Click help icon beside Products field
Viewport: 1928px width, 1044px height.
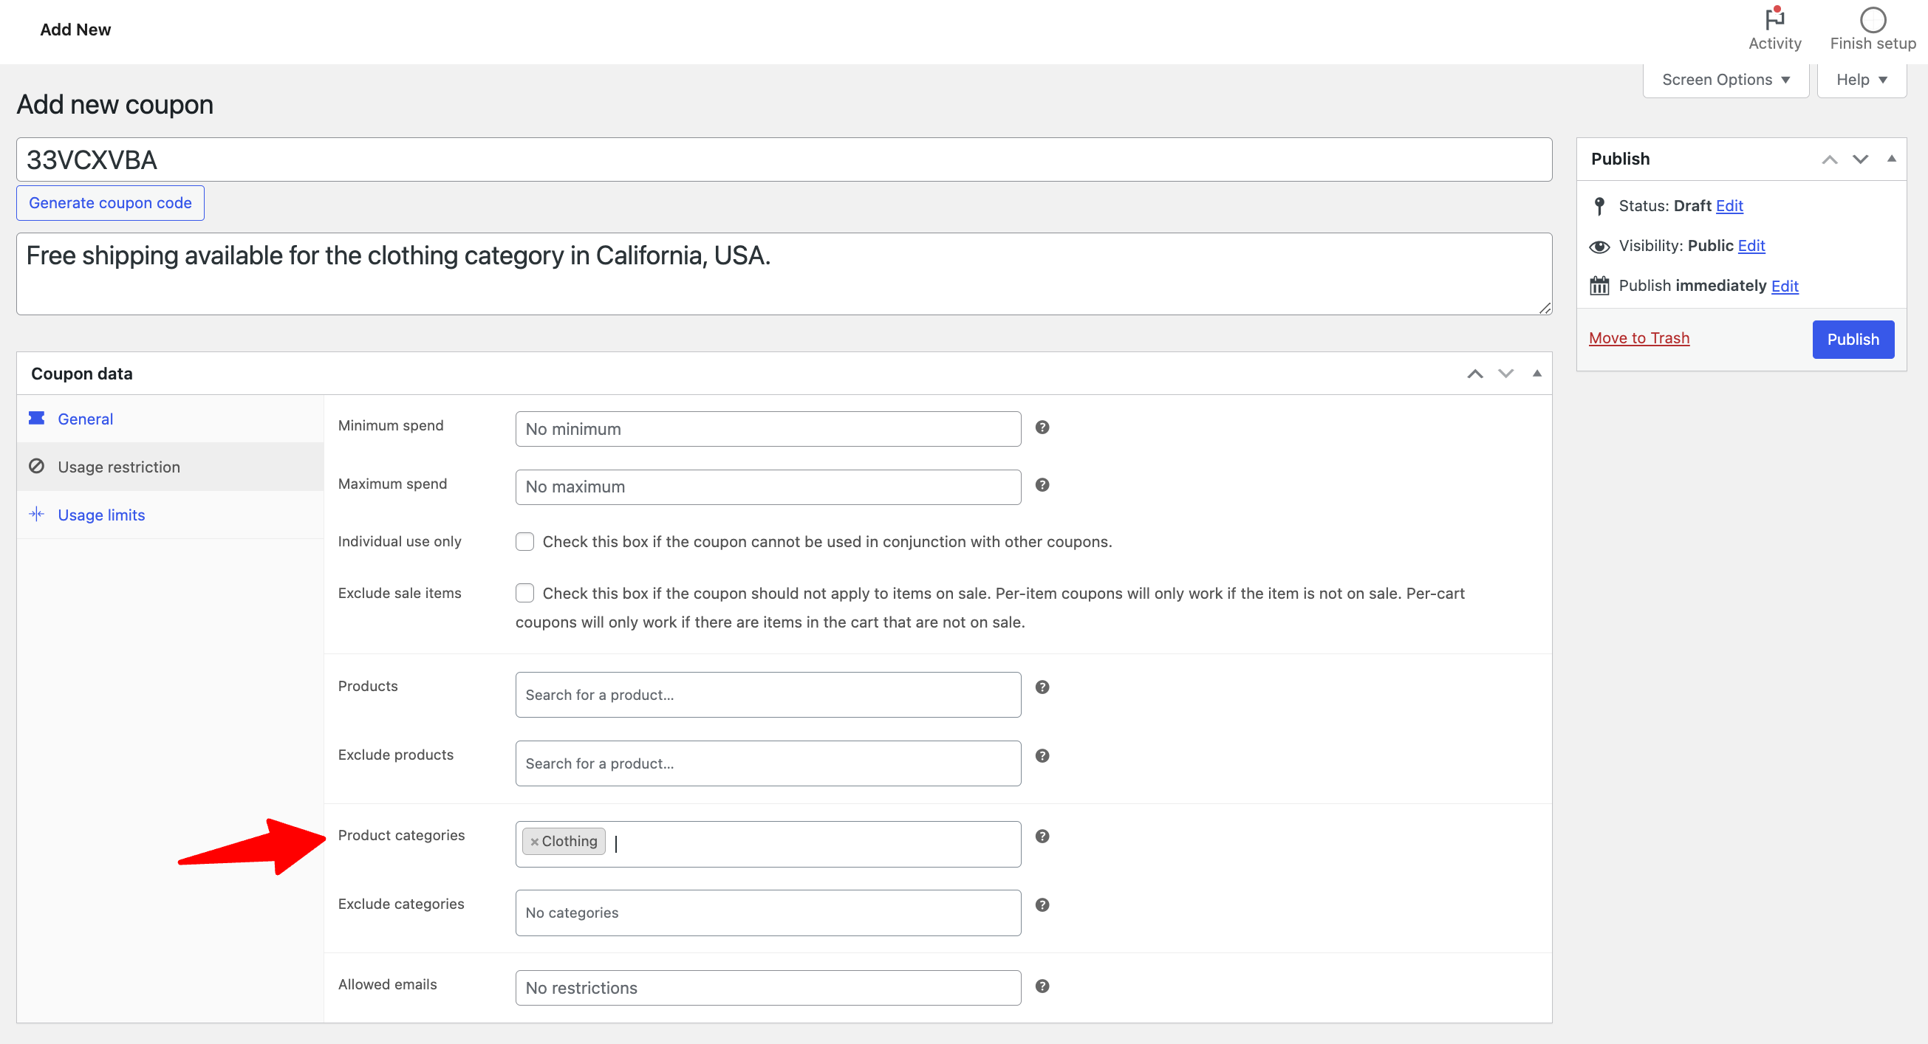pyautogui.click(x=1042, y=687)
